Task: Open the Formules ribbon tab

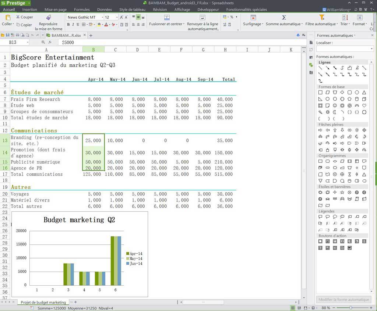Action: click(x=82, y=10)
